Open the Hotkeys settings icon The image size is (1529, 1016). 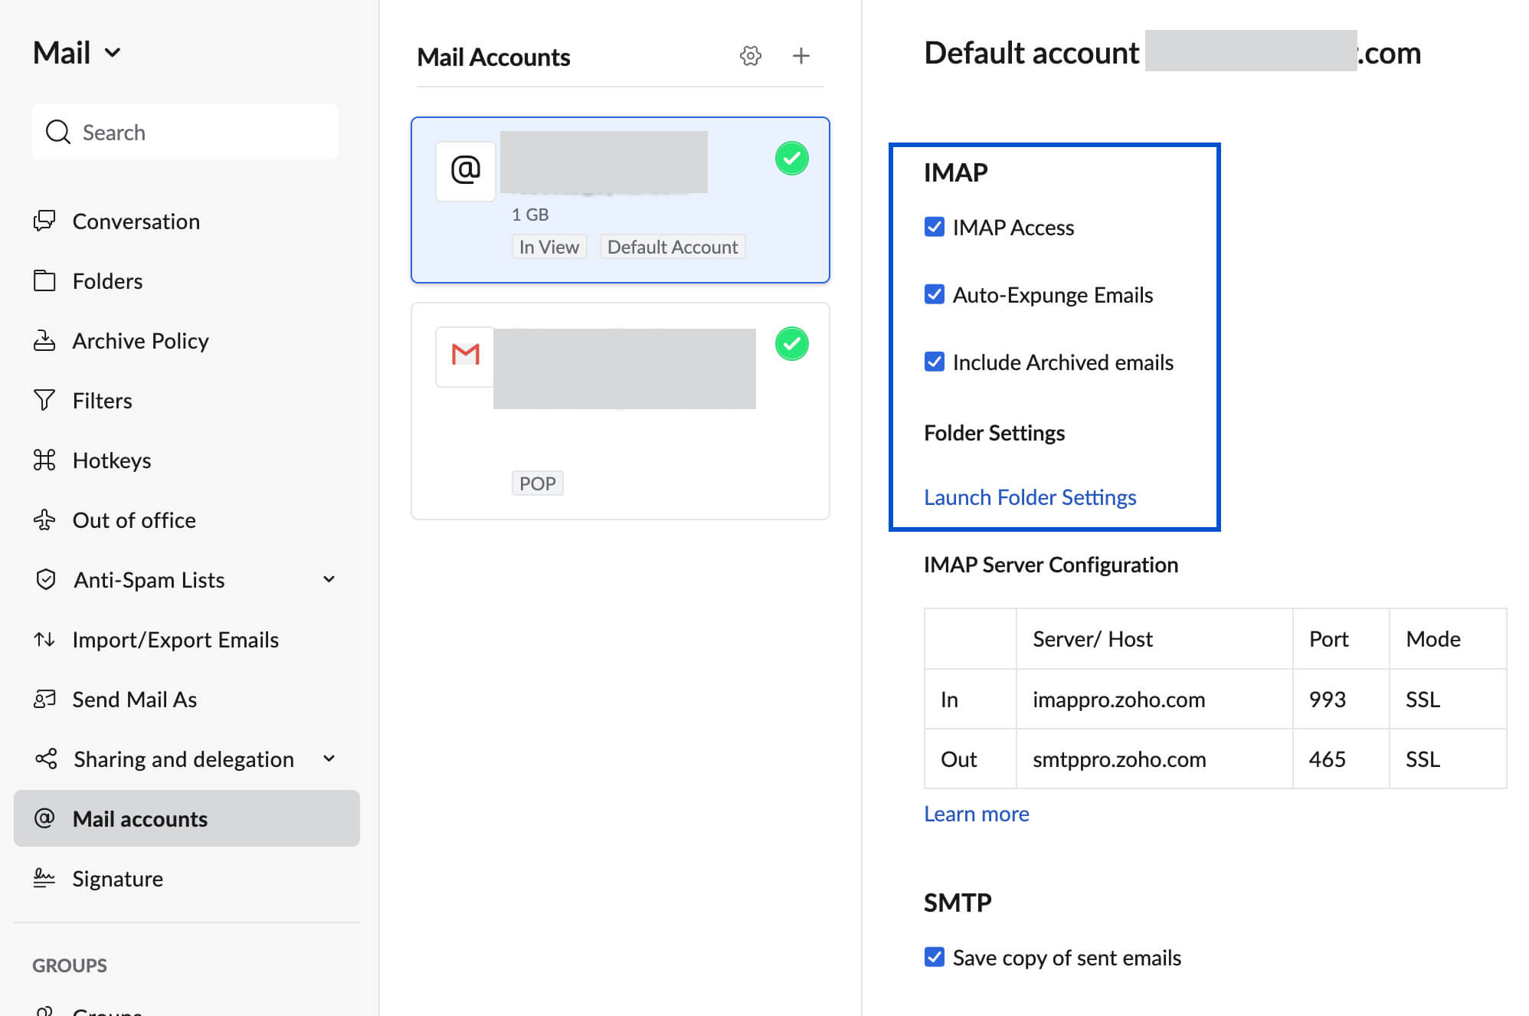tap(44, 460)
